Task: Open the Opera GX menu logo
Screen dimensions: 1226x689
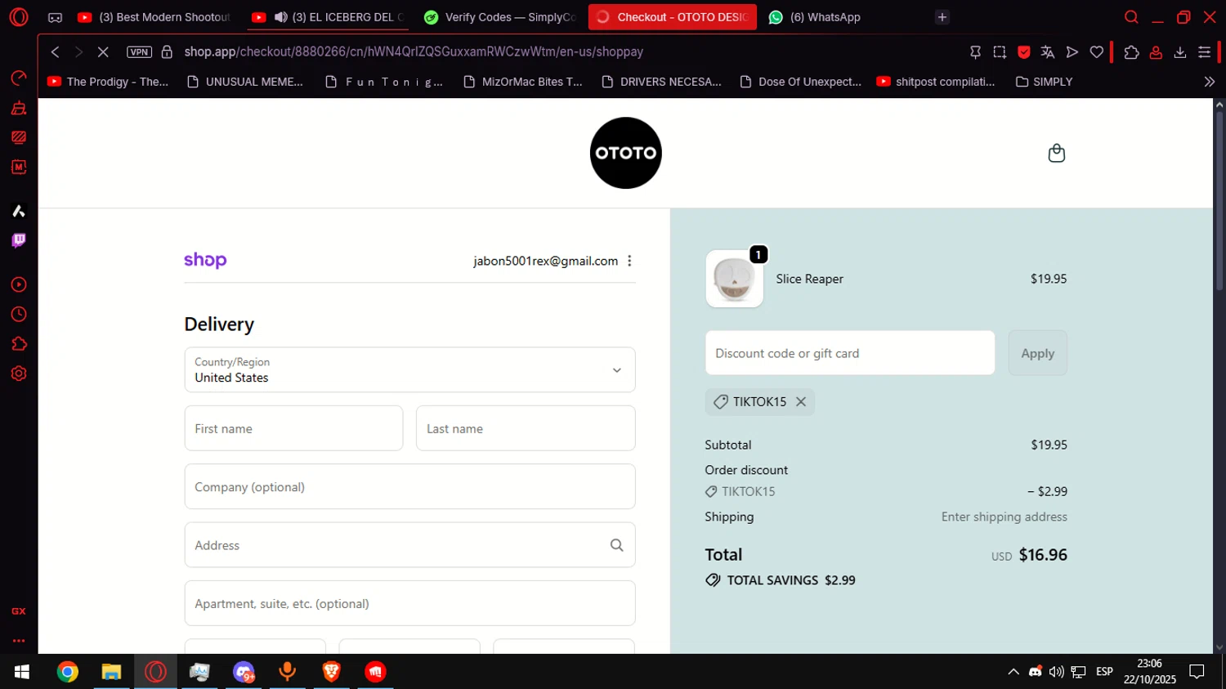Action: click(18, 16)
